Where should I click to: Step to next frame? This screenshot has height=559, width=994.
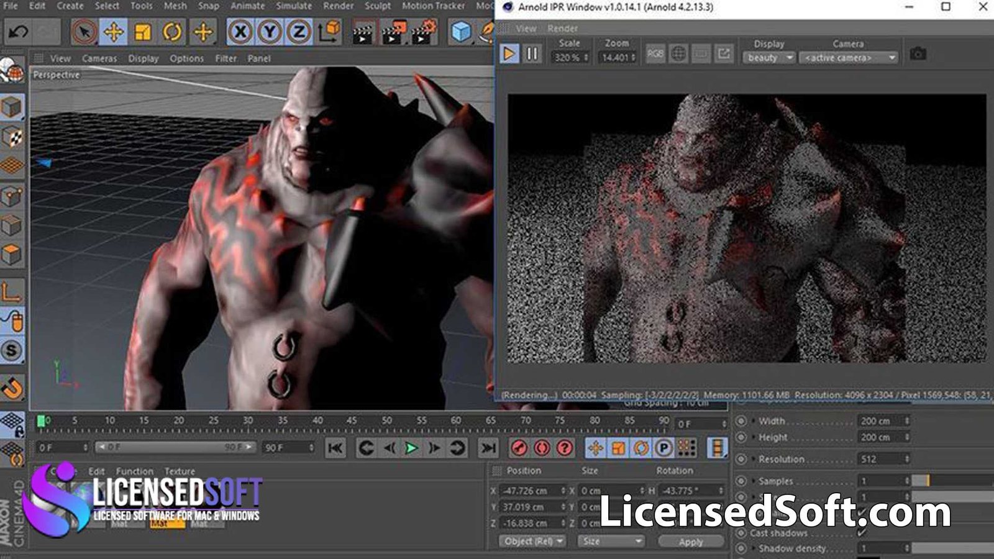click(x=434, y=448)
